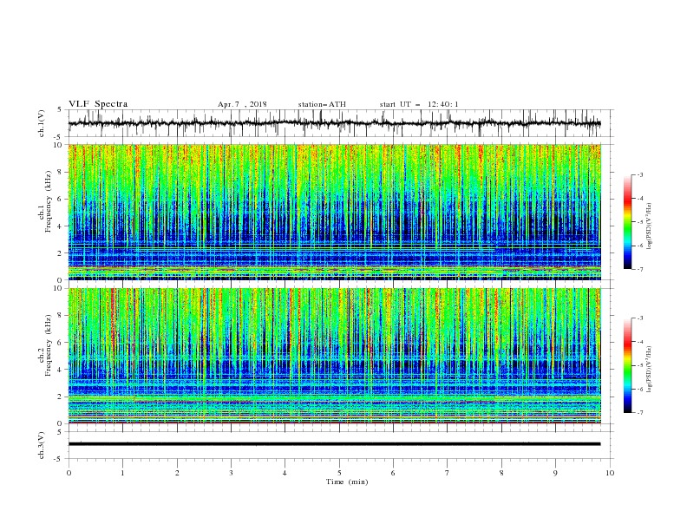Click the ch.1 frequency tick label "4"
Screen dimensions: 687x531
point(60,226)
